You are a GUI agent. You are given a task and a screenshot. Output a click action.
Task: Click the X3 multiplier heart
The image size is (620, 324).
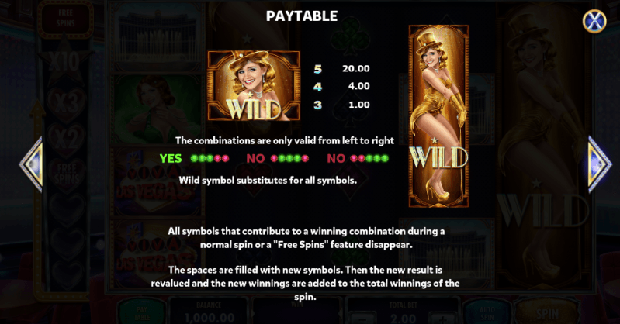click(66, 103)
